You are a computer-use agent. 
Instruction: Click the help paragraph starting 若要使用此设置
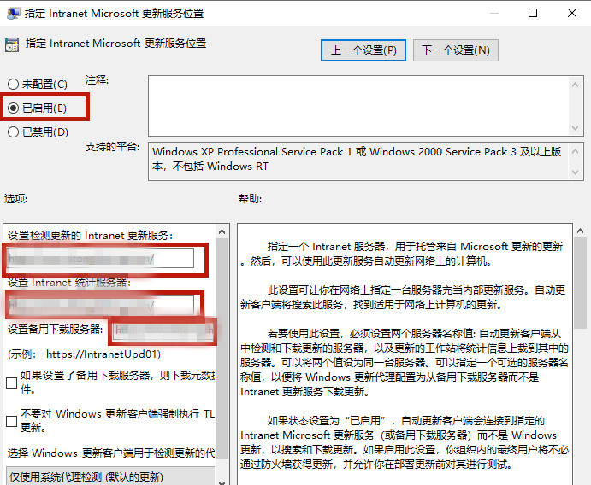click(x=404, y=363)
